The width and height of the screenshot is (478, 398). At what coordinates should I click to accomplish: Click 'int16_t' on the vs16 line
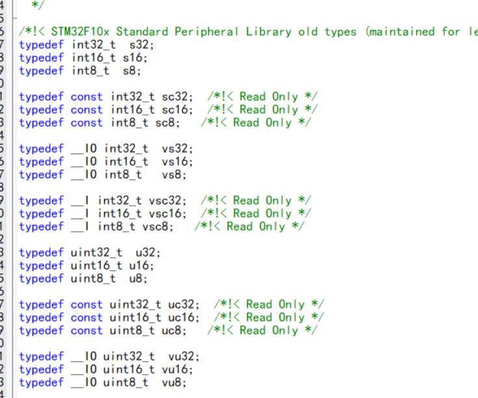pos(127,162)
